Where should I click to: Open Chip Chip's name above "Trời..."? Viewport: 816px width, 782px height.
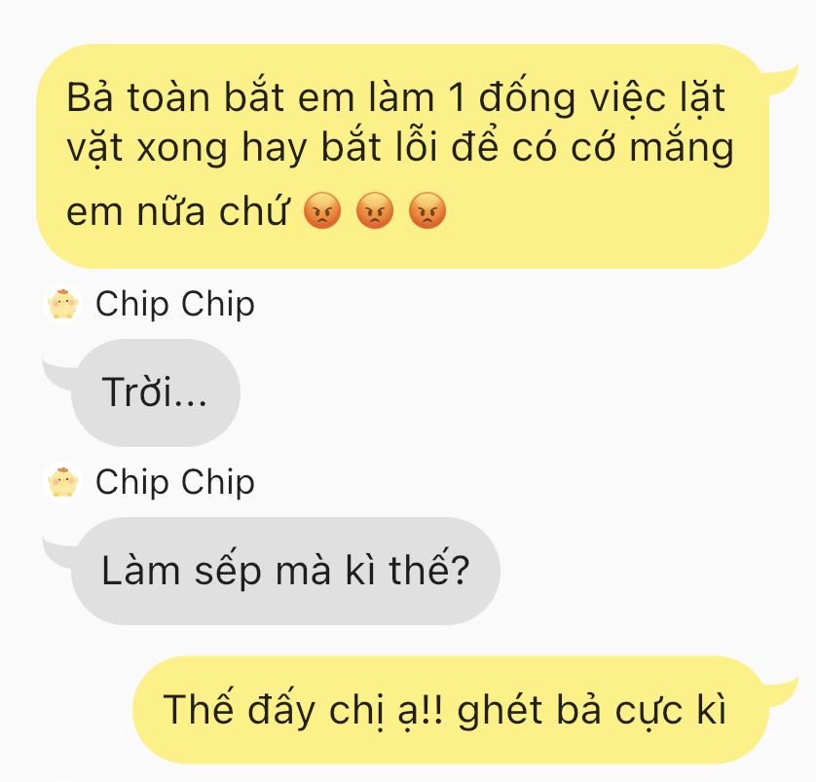pos(175,304)
